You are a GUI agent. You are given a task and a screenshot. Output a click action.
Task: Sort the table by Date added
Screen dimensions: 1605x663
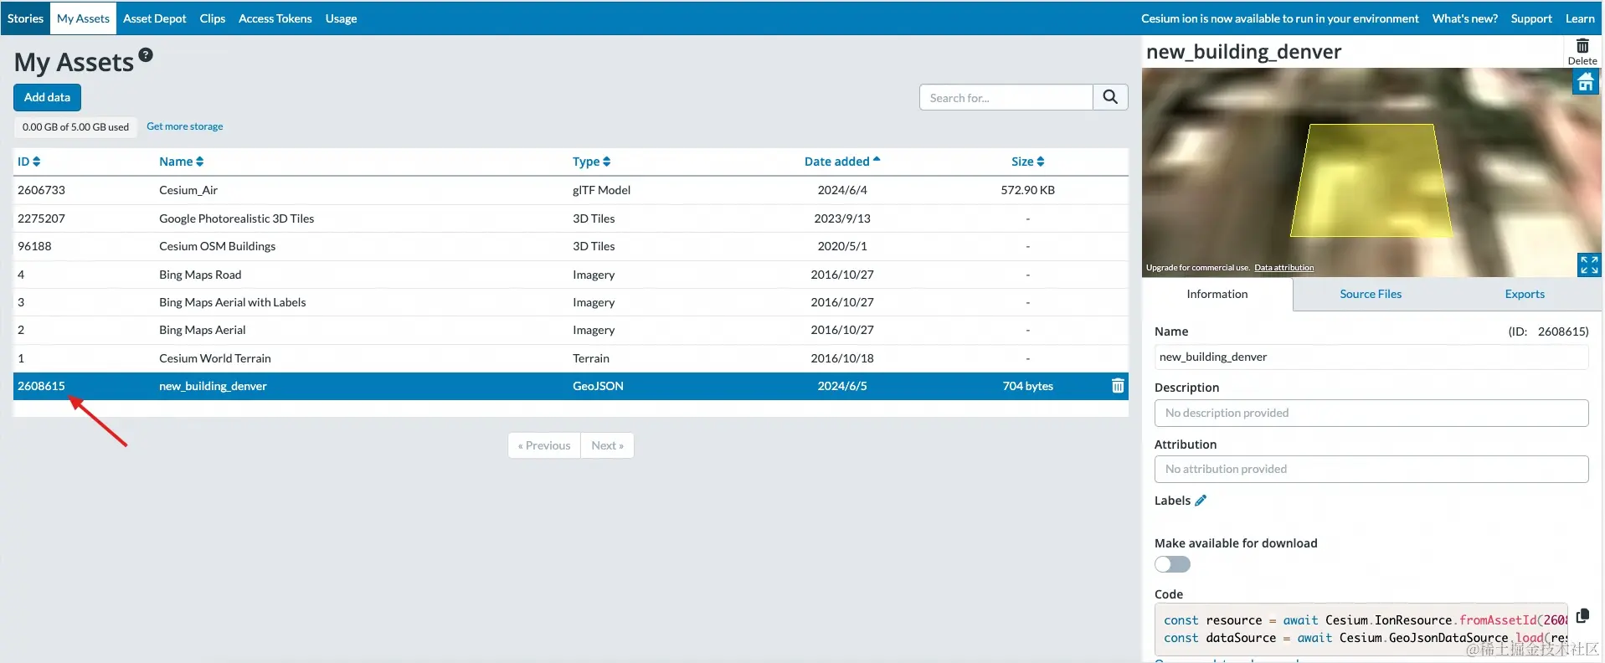(842, 162)
